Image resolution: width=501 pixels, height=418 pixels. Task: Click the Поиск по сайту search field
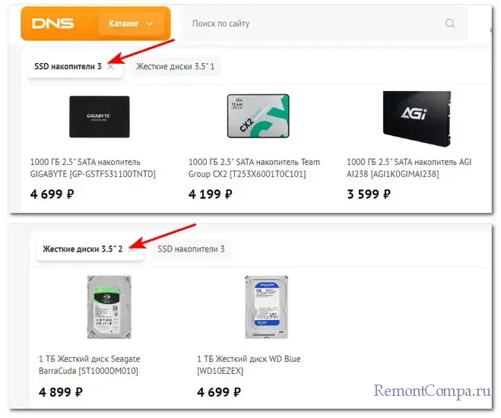(325, 24)
